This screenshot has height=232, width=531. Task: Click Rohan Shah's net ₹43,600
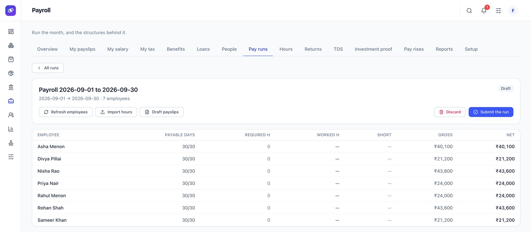click(505, 208)
